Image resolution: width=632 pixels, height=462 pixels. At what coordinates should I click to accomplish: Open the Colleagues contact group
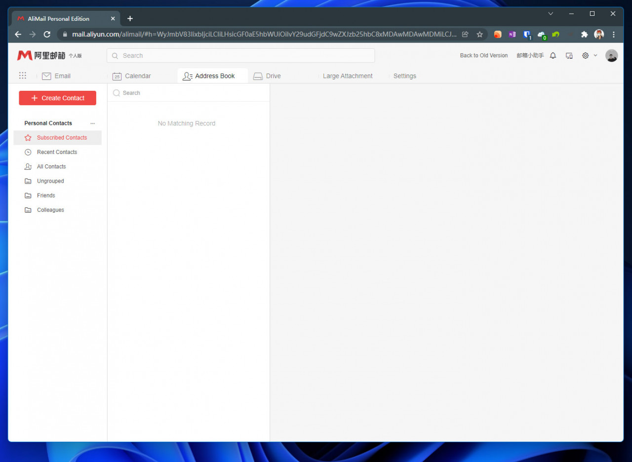50,210
